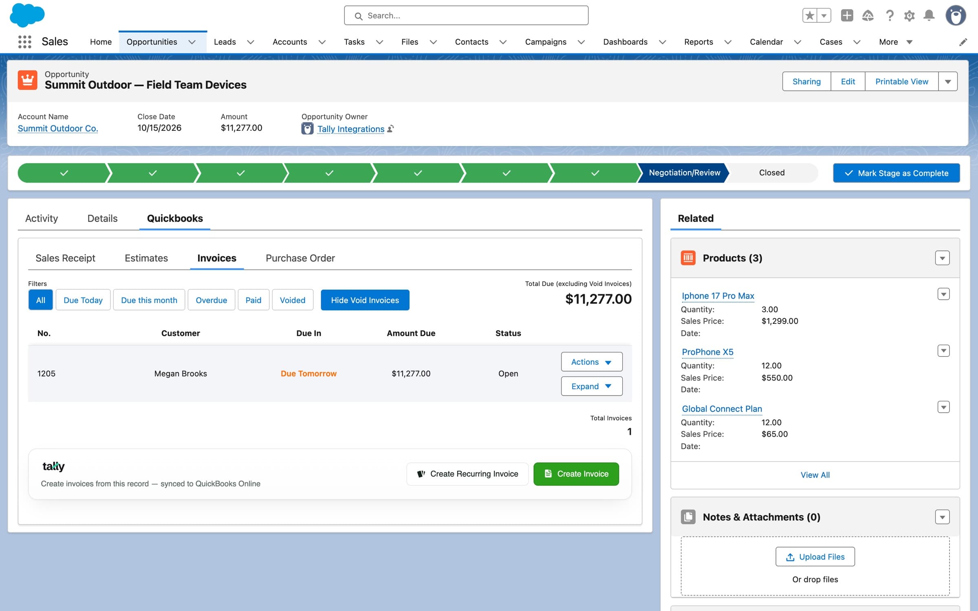This screenshot has height=611, width=978.
Task: Select the Overdue filter
Action: point(211,300)
